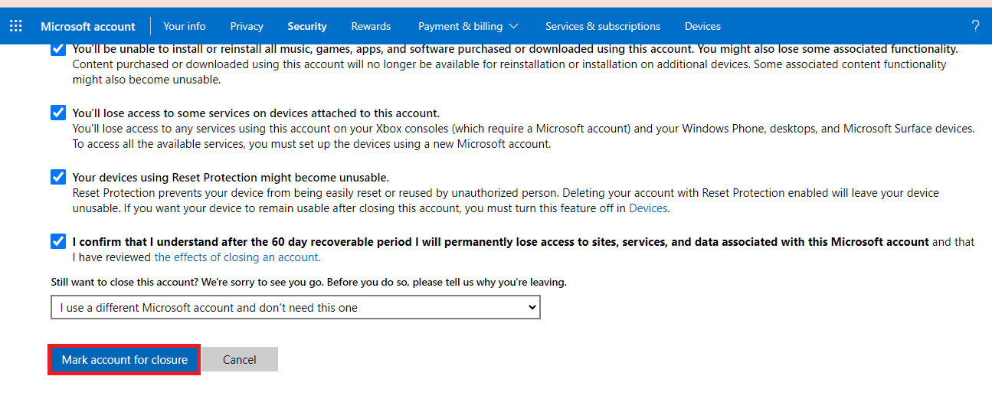
Task: Go to Services & subscriptions
Action: [x=602, y=26]
